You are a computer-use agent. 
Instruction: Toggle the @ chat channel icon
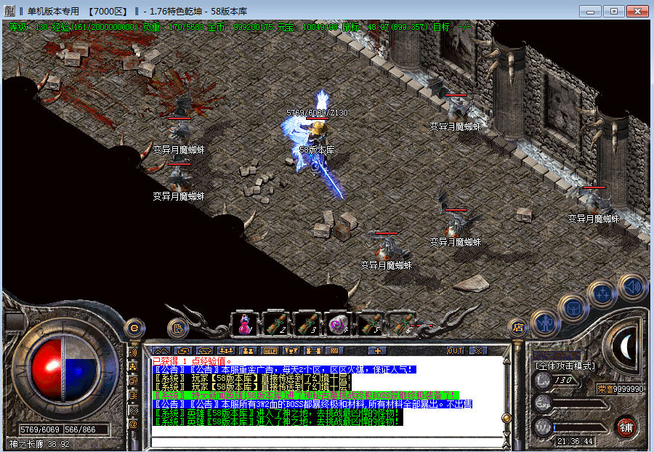133,425
